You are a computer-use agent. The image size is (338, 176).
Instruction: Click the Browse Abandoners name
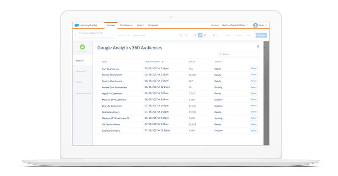(112, 75)
